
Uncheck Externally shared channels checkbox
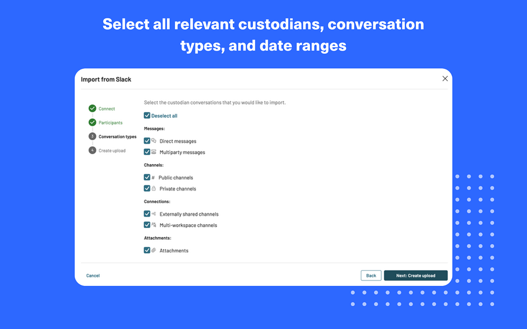point(147,214)
